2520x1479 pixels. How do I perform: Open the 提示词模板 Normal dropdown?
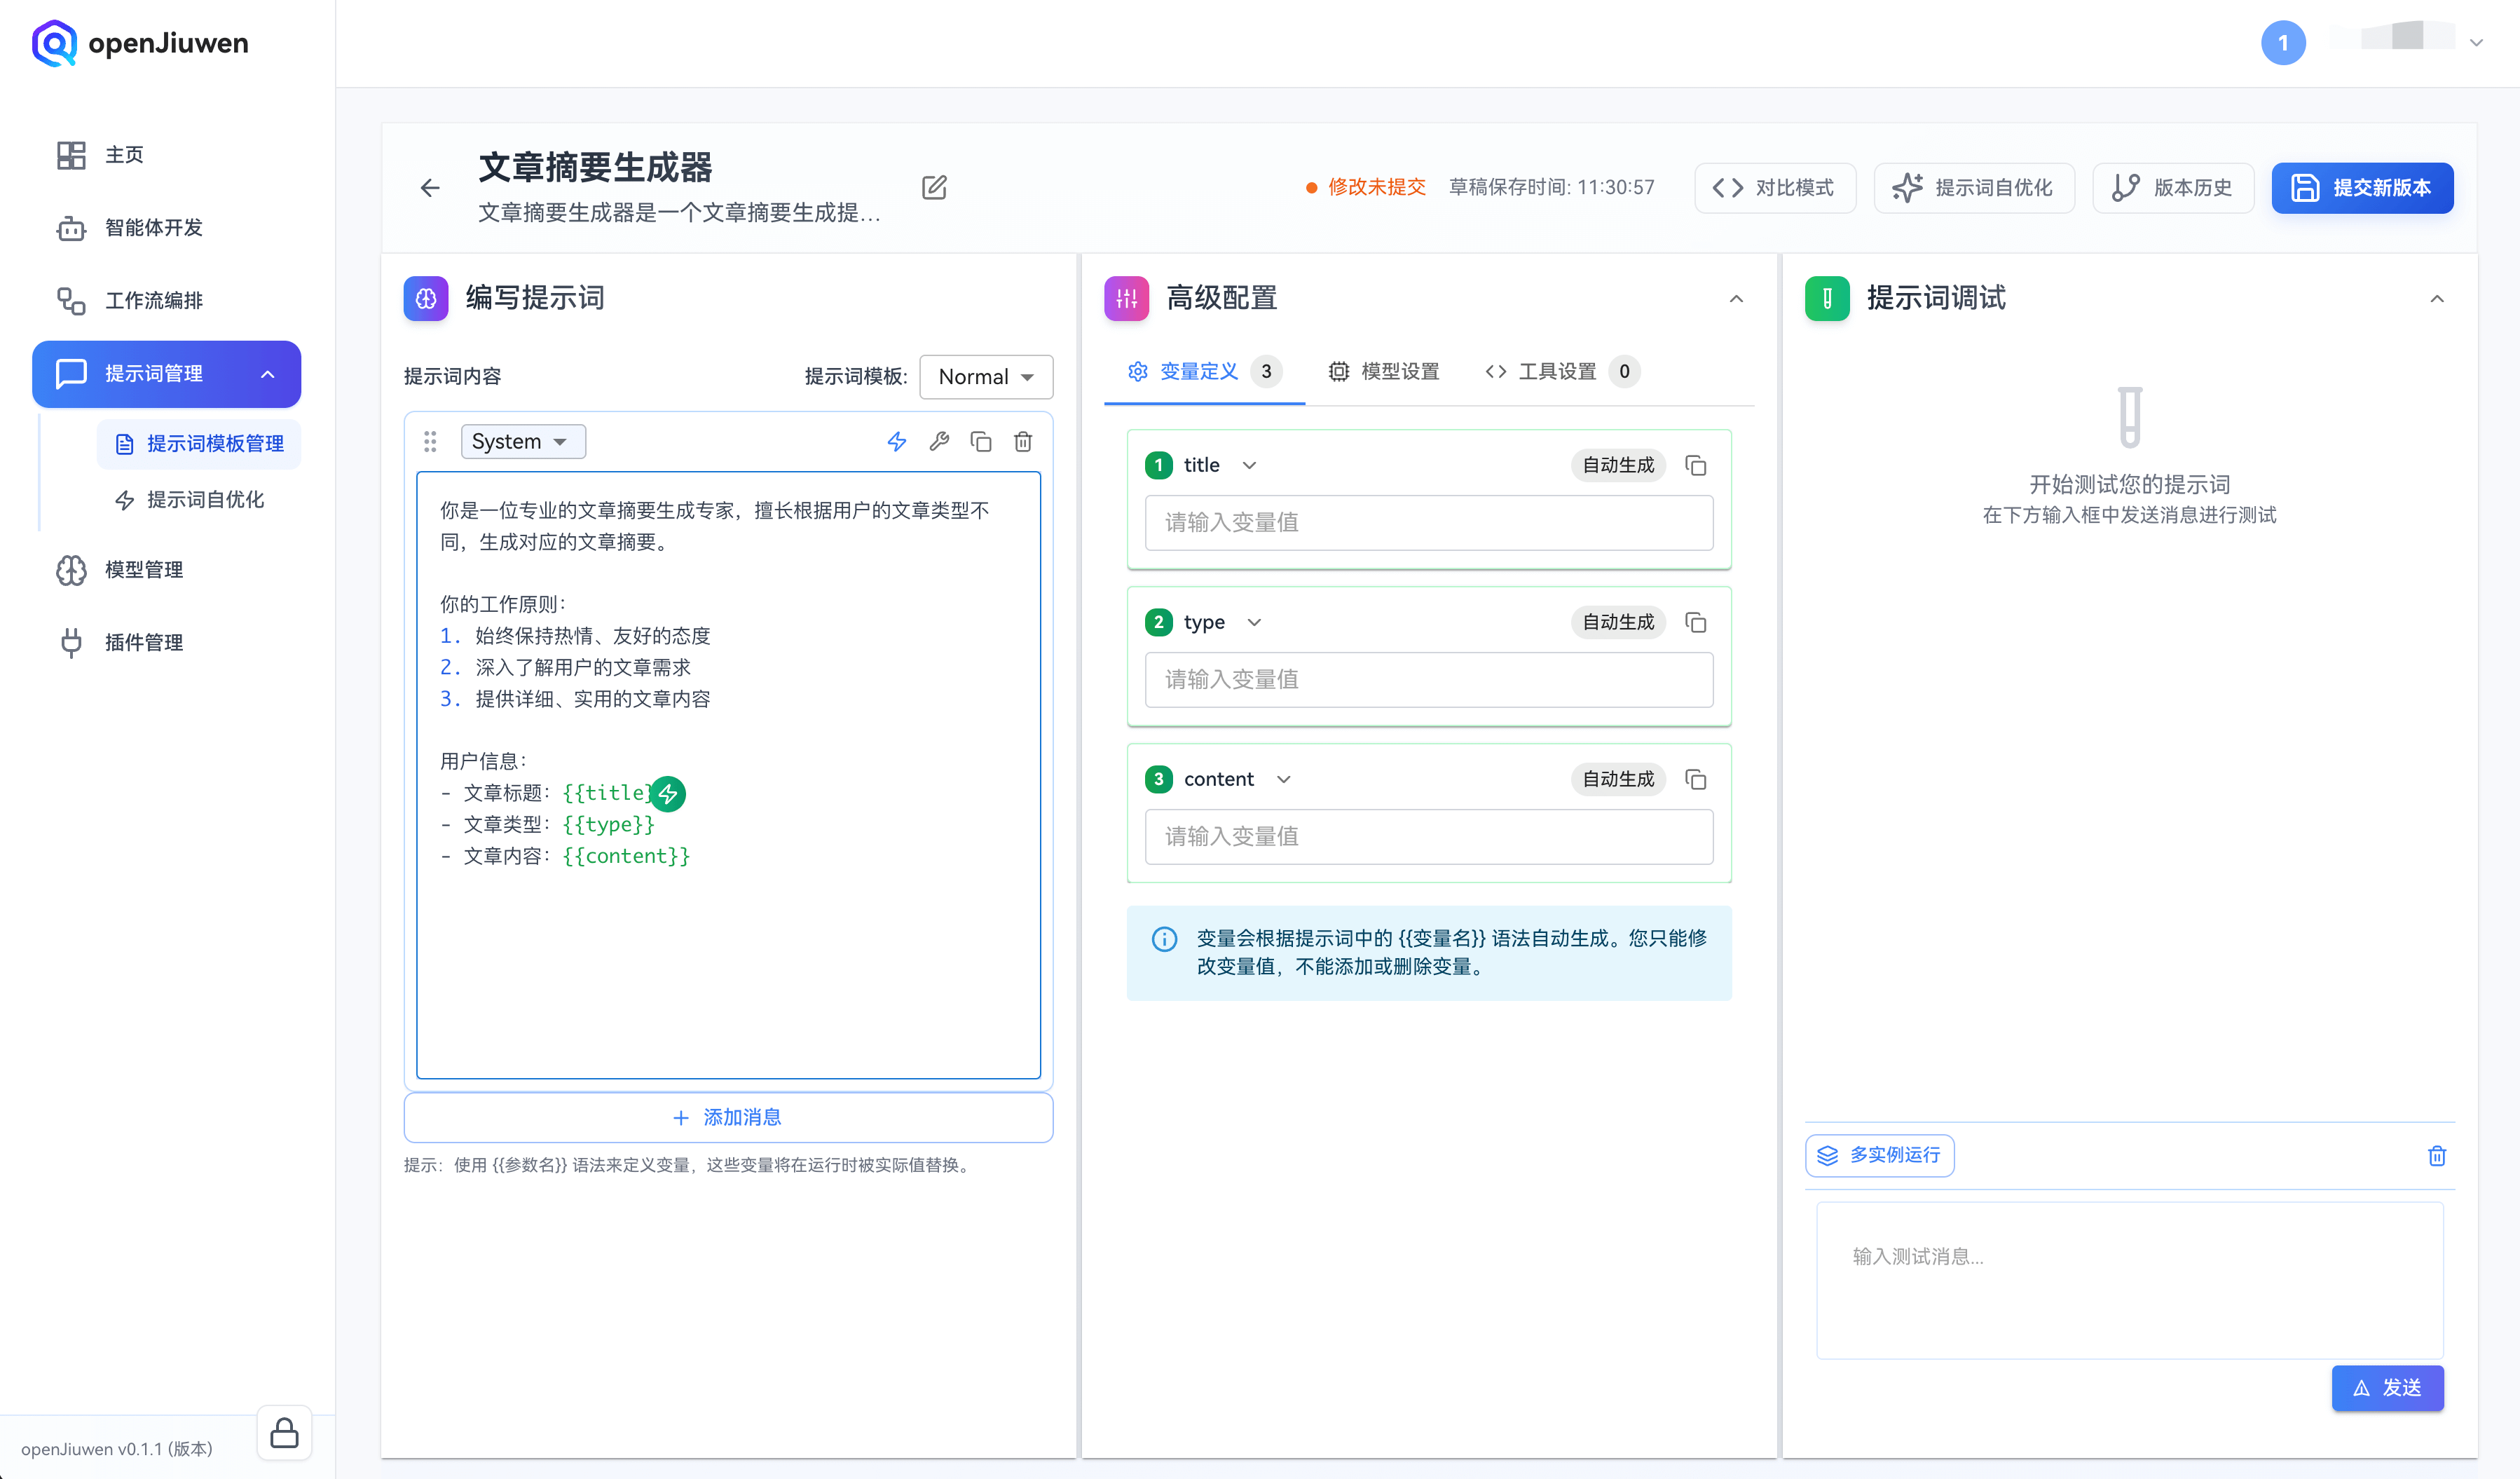(x=985, y=377)
